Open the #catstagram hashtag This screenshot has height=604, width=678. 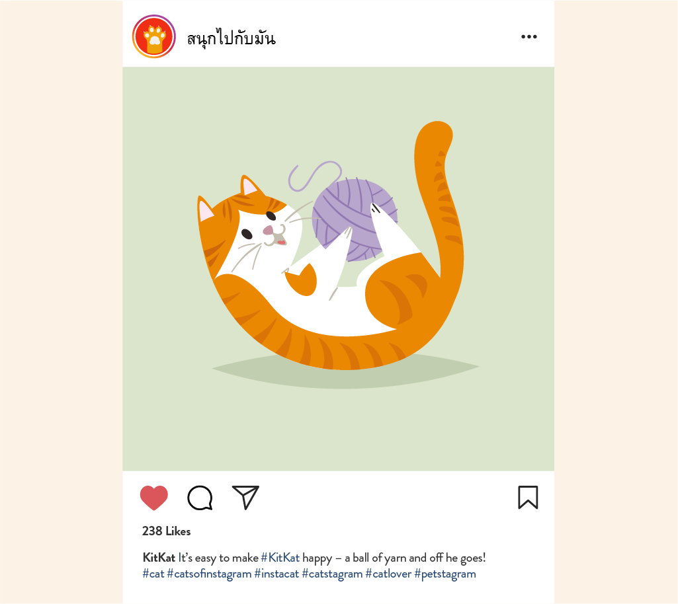click(x=332, y=574)
